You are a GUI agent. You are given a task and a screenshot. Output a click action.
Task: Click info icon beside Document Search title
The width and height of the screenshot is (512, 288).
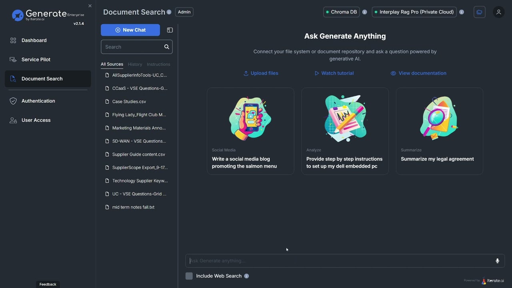[169, 12]
